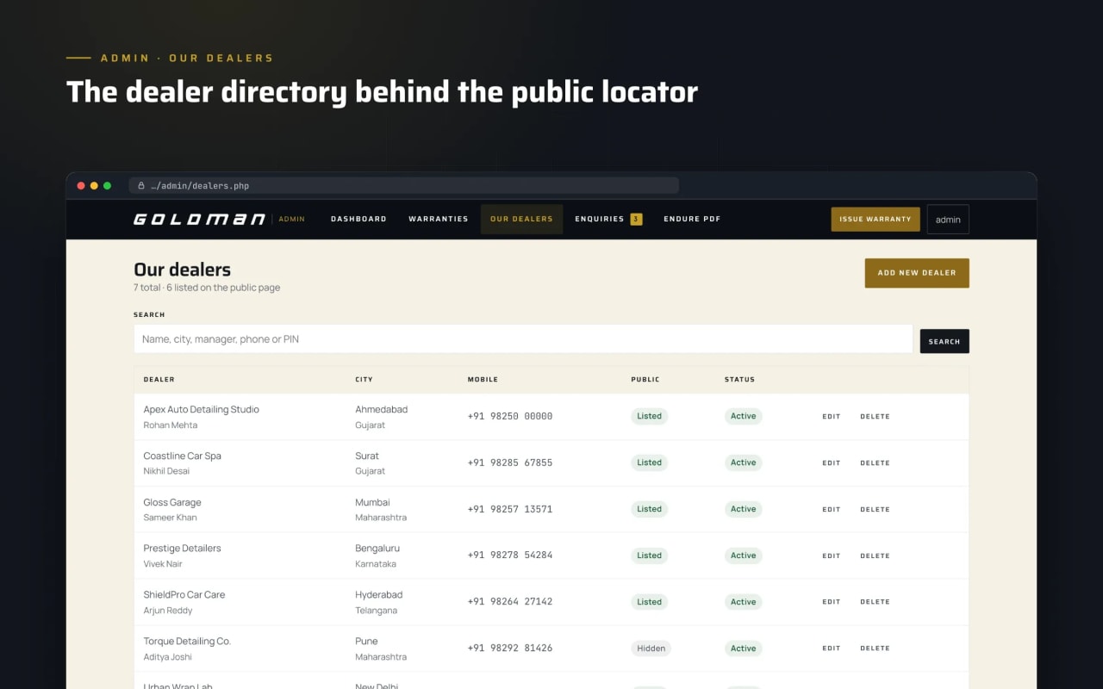The height and width of the screenshot is (689, 1103).
Task: Click the Goldman logo
Action: coord(199,219)
